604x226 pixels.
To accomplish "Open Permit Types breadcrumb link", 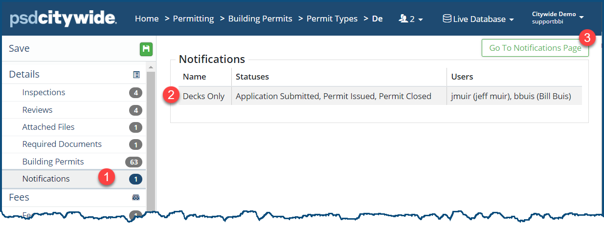I will click(x=332, y=19).
